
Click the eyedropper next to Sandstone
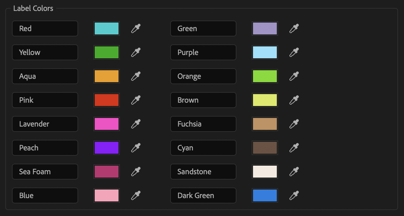tap(294, 172)
